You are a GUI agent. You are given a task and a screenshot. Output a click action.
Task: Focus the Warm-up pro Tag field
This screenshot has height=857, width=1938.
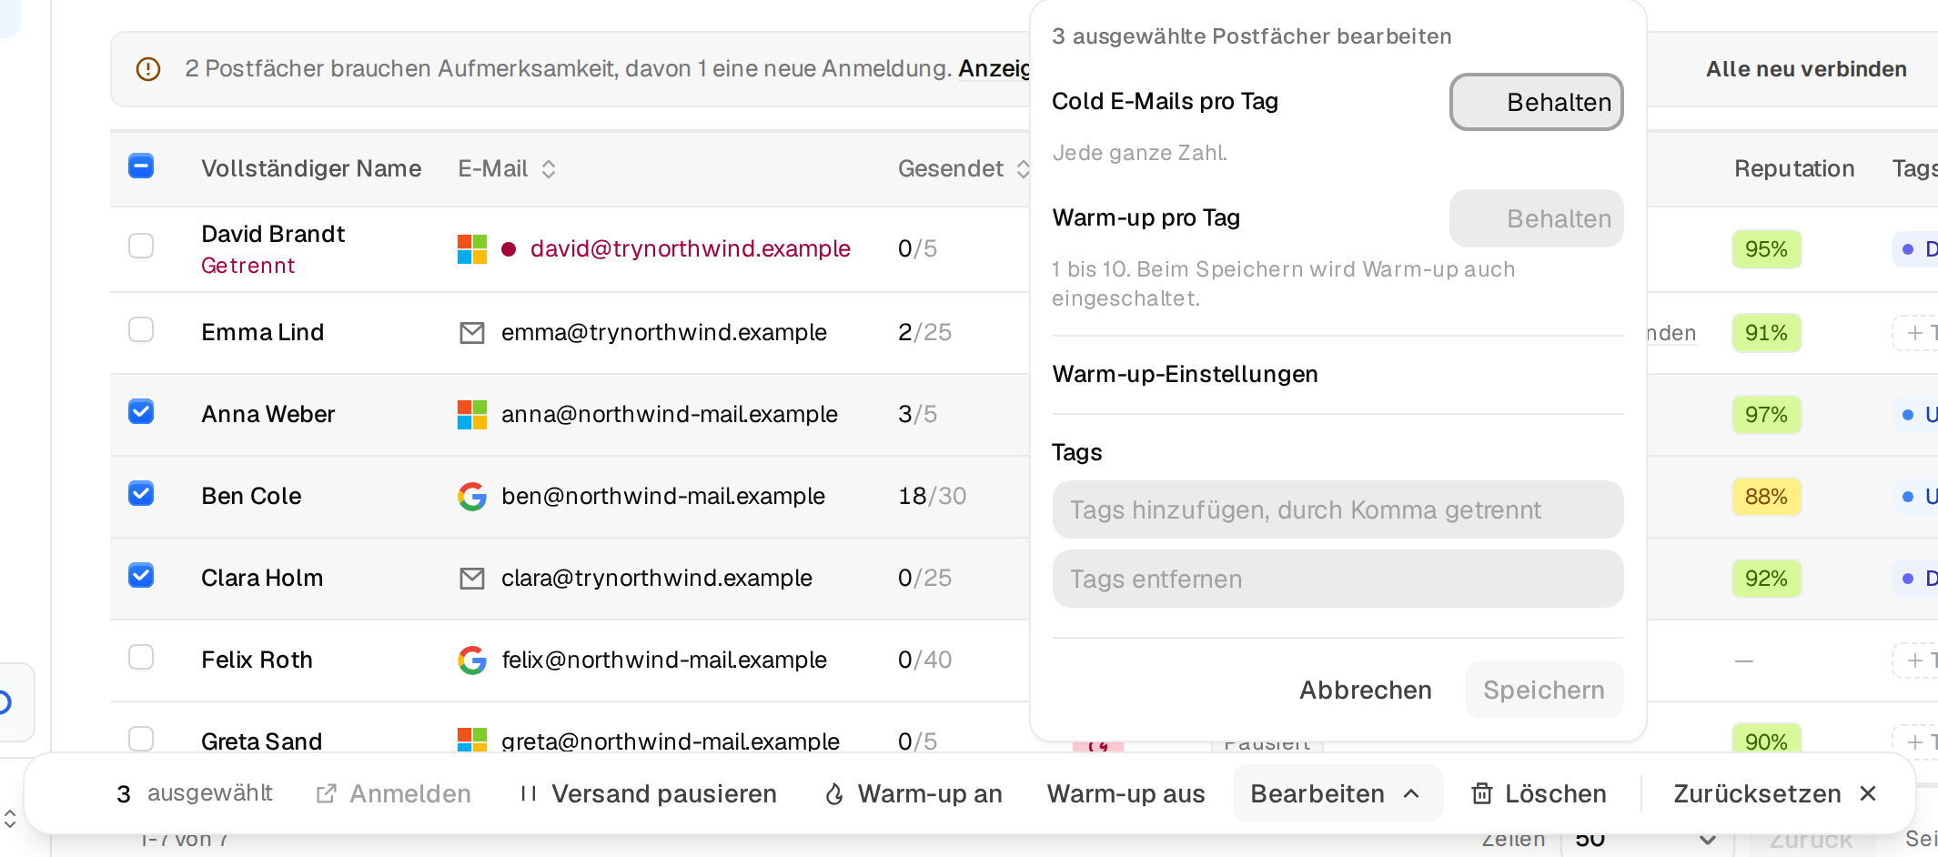1536,218
